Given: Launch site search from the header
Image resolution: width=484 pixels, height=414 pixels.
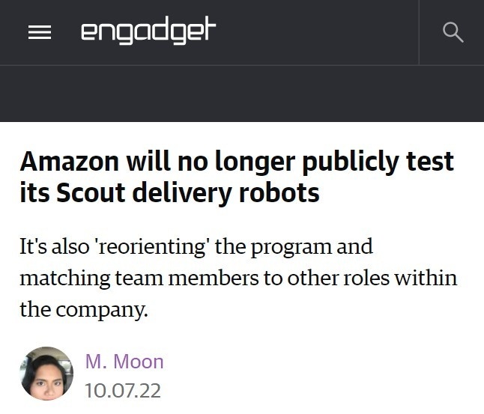Looking at the screenshot, I should click(x=453, y=32).
